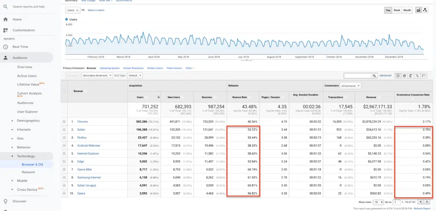
Task: Switch to the motion chart icon
Action: pos(425,10)
